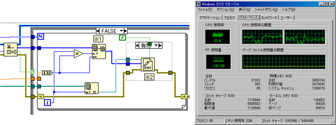Open the ヘルプ(H) menu
Image resolution: width=336 pixels, height=125 pixels.
pyautogui.click(x=289, y=10)
